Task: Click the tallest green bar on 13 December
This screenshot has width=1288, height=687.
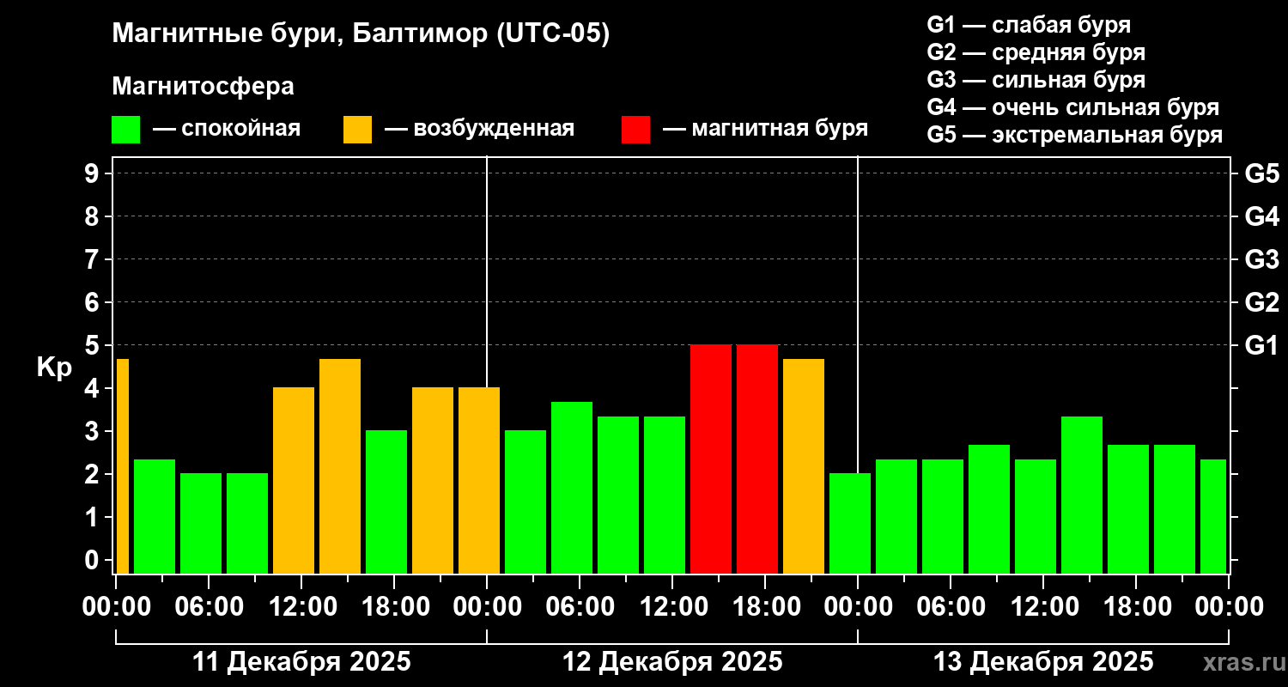Action: (1082, 495)
